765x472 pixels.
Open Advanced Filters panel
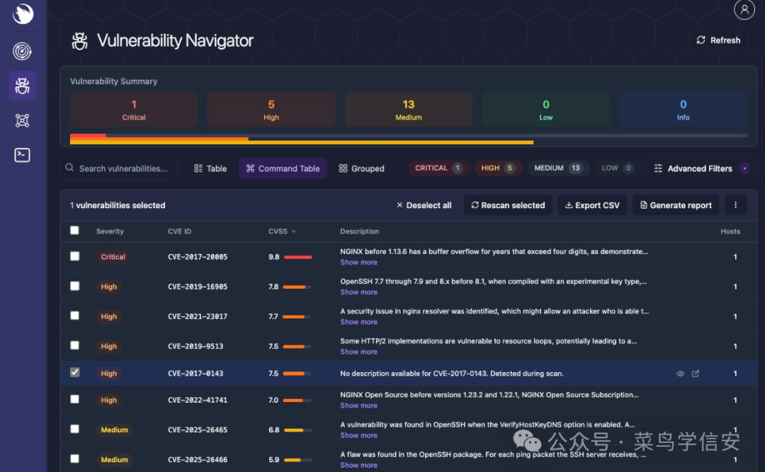[701, 168]
